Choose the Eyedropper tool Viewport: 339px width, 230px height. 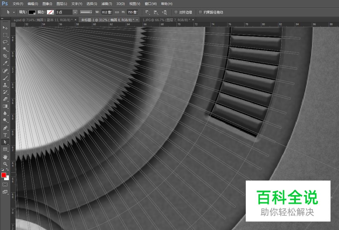tap(5, 63)
